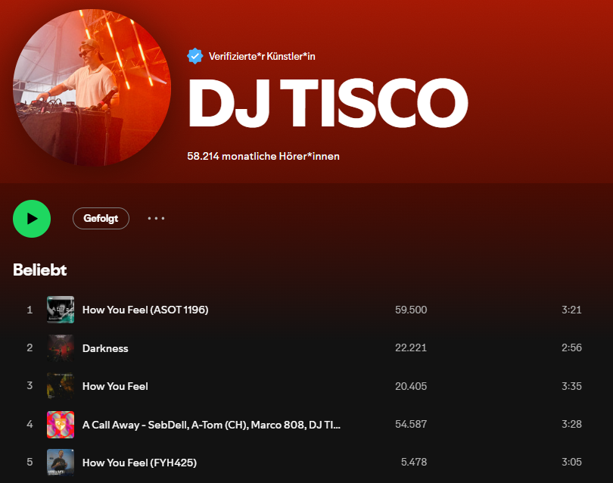
Task: Select the track title Darkness
Action: pyautogui.click(x=105, y=348)
